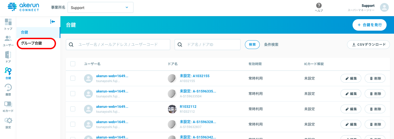394x139 pixels.
Task: Open ユーザー section in sidebar
Action: click(8, 41)
